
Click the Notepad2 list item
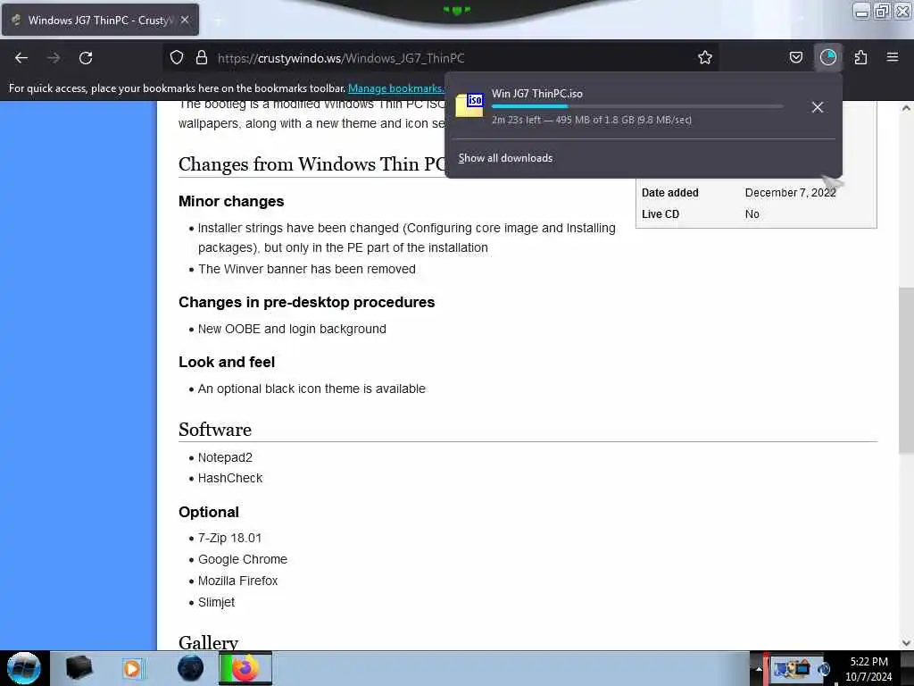coord(225,457)
